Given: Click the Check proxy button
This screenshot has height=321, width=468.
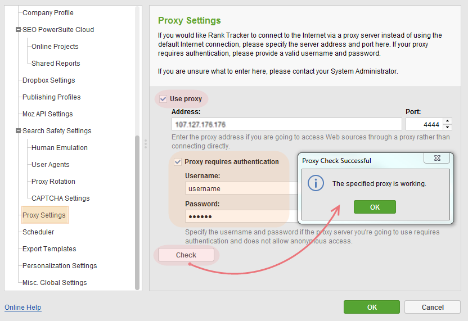Looking at the screenshot, I should click(x=186, y=255).
